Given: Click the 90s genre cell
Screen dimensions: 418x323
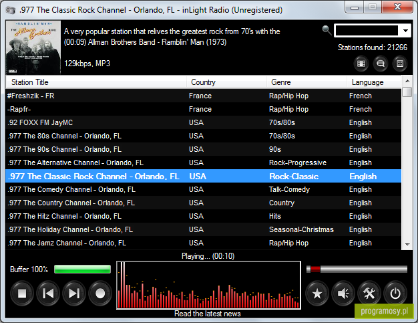Looking at the screenshot, I should (275, 149).
